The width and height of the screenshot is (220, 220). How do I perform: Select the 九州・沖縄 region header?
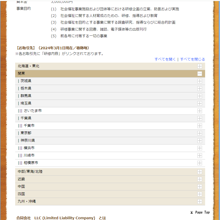click(110, 202)
